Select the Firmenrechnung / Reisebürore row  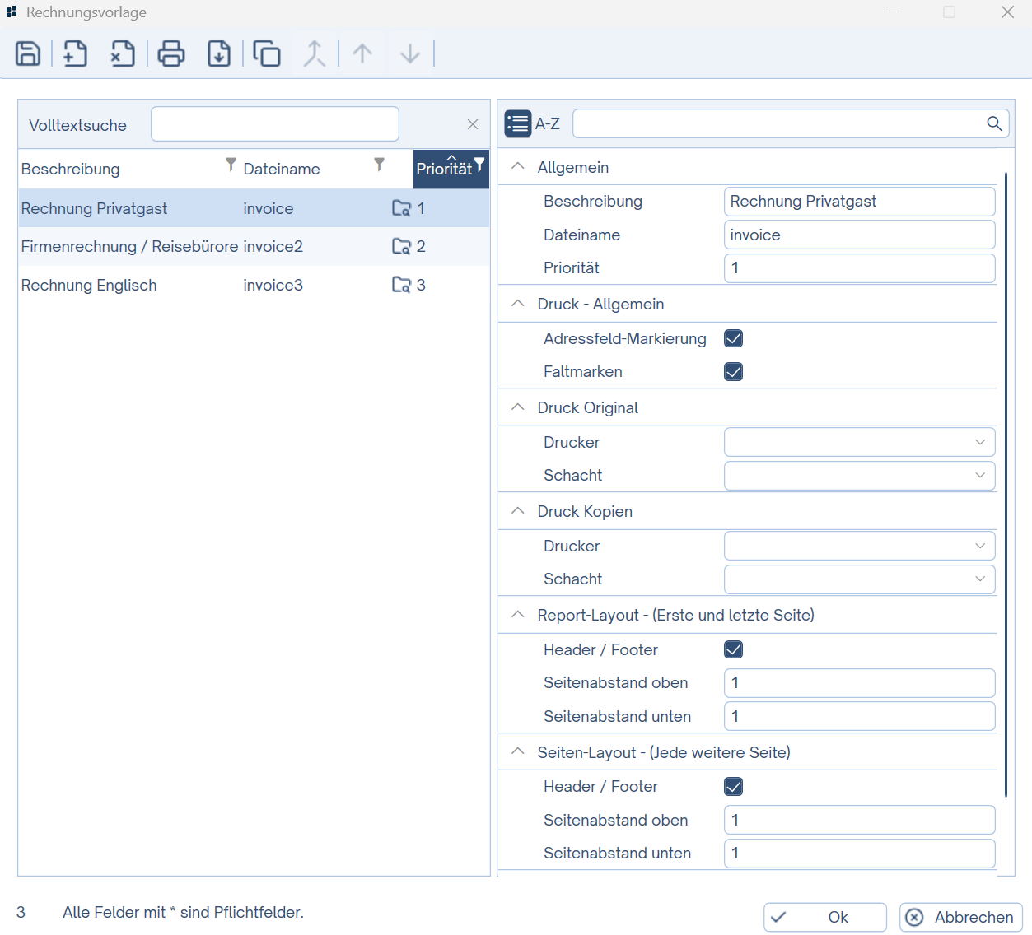tap(129, 246)
